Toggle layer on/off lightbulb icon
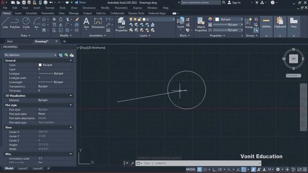This screenshot has width=308, height=173. [x=131, y=19]
